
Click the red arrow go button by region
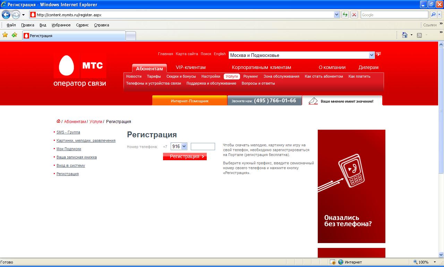click(378, 54)
